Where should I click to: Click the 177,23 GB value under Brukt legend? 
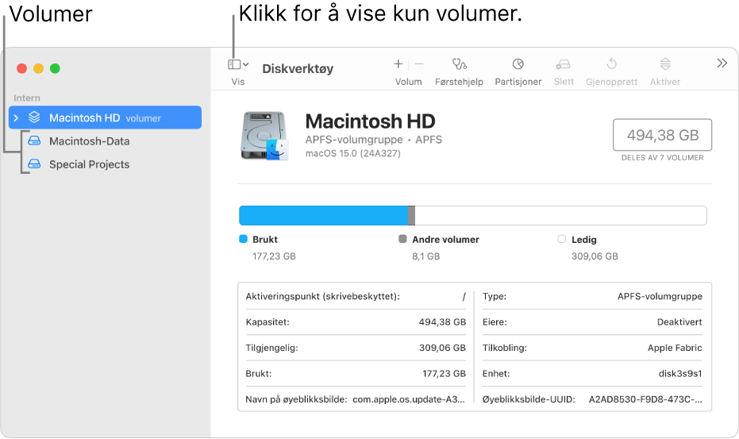(x=275, y=256)
